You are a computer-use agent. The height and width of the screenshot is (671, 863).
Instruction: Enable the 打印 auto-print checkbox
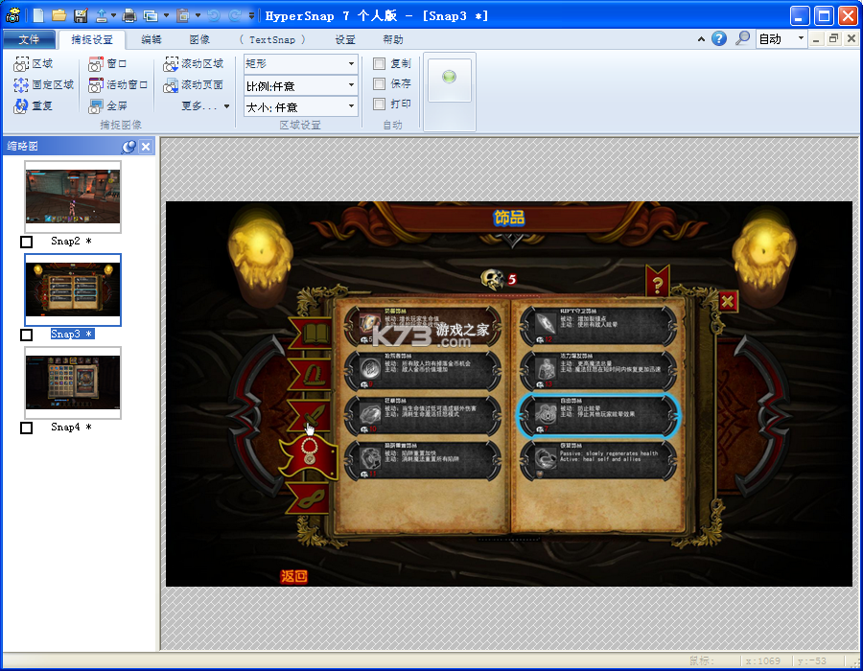pos(379,104)
